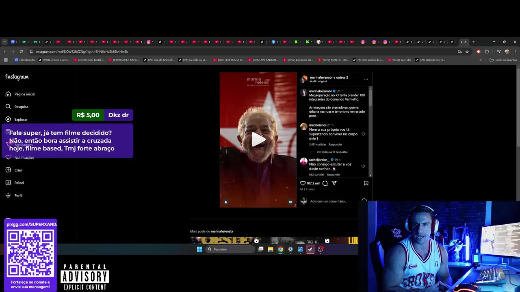
Task: Open marinahelenabr e outros 2 header link
Action: [x=329, y=77]
